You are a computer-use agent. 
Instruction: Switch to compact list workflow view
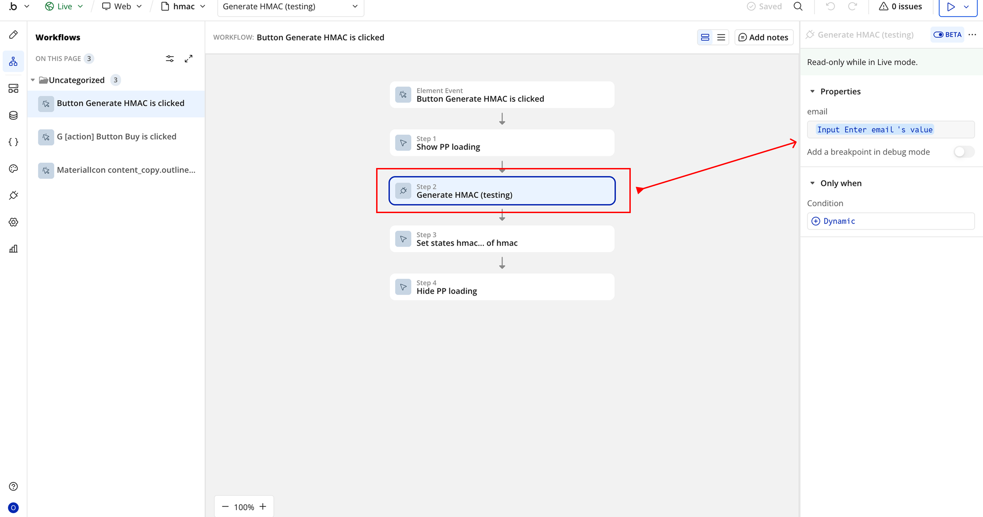(721, 38)
